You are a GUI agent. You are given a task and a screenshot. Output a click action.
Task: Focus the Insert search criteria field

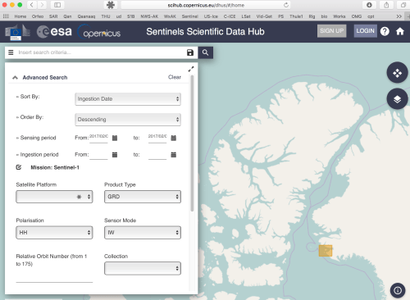[100, 52]
